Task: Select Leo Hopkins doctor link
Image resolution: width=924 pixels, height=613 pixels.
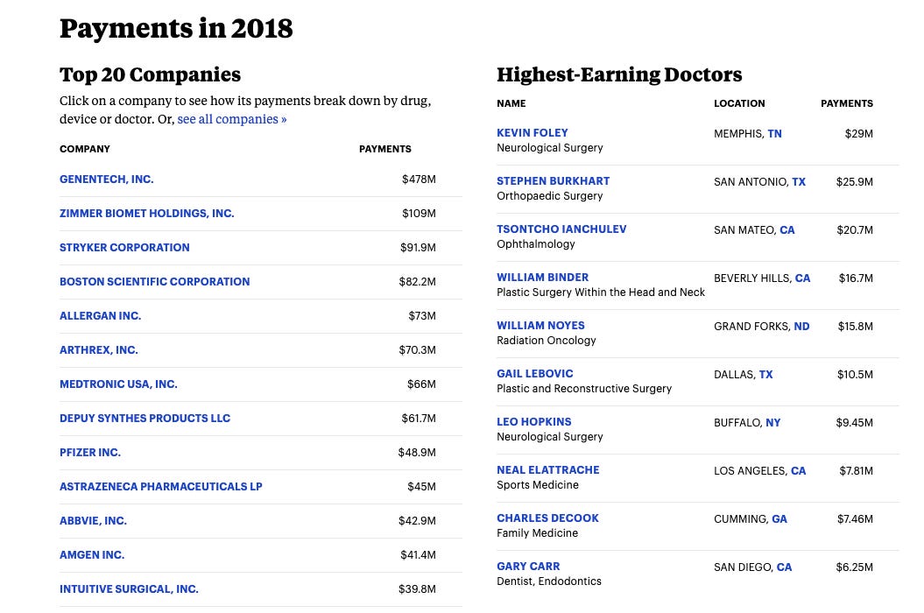Action: click(534, 422)
